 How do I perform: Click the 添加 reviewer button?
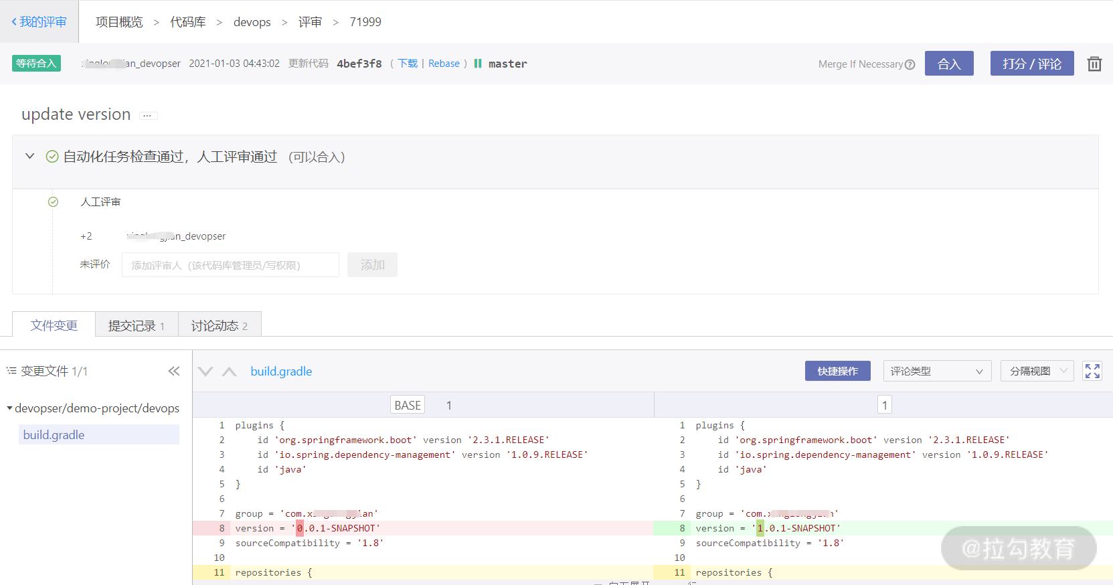pos(372,265)
